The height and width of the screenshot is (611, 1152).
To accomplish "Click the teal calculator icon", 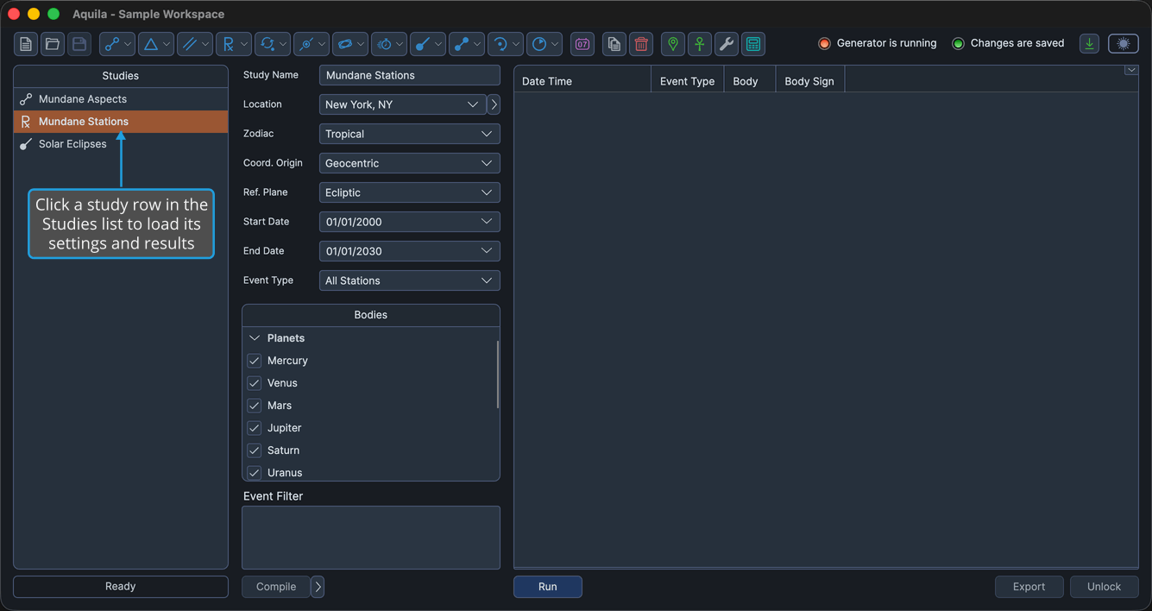I will pyautogui.click(x=753, y=44).
